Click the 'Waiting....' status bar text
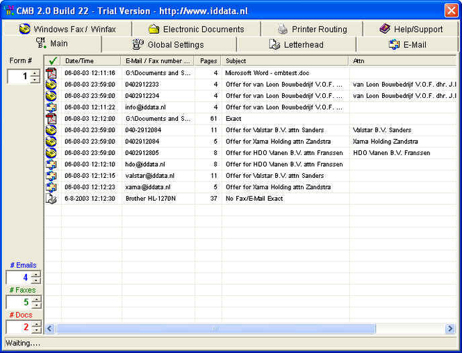 tap(23, 343)
